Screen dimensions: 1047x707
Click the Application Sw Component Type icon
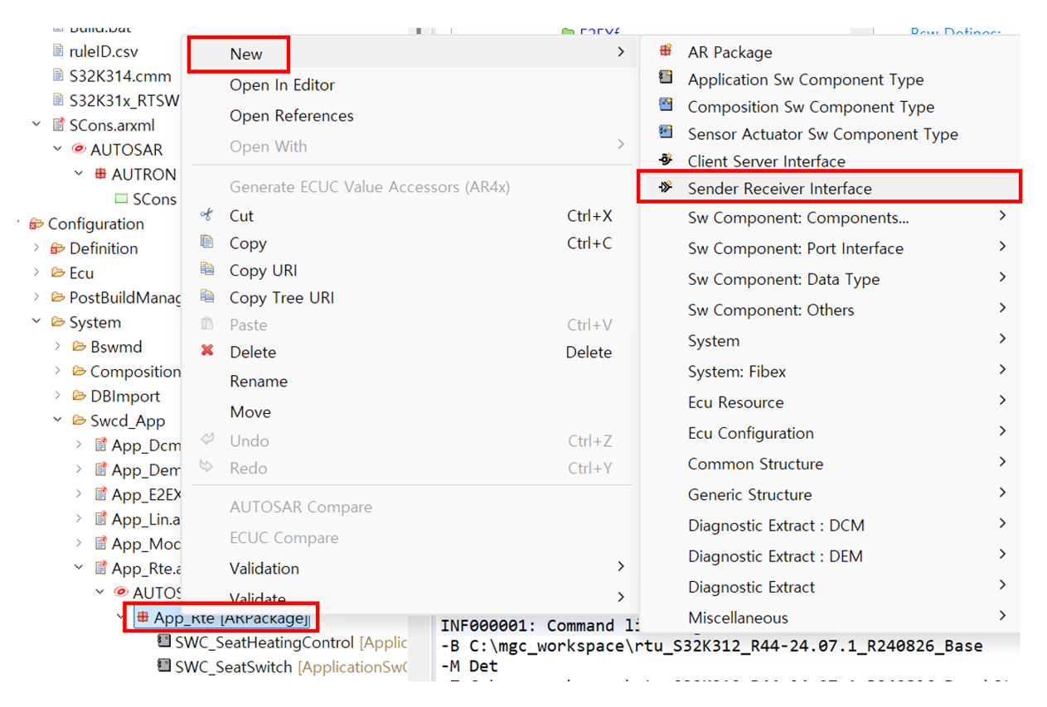(x=666, y=79)
